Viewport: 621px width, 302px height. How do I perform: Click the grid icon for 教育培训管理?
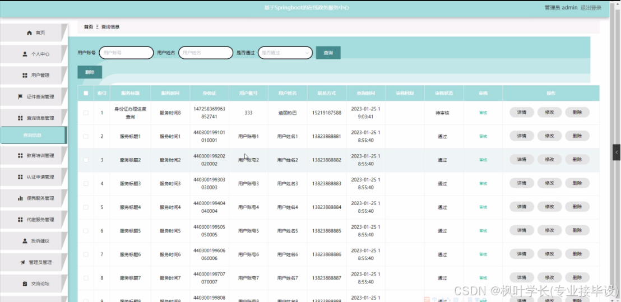coord(21,156)
